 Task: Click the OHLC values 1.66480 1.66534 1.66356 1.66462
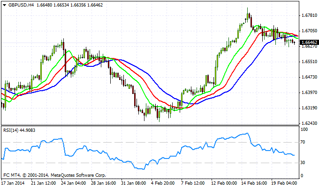point(69,5)
